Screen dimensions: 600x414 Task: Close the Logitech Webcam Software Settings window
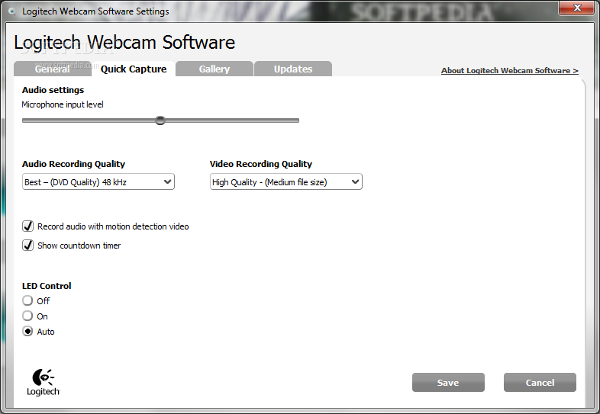pos(577,8)
